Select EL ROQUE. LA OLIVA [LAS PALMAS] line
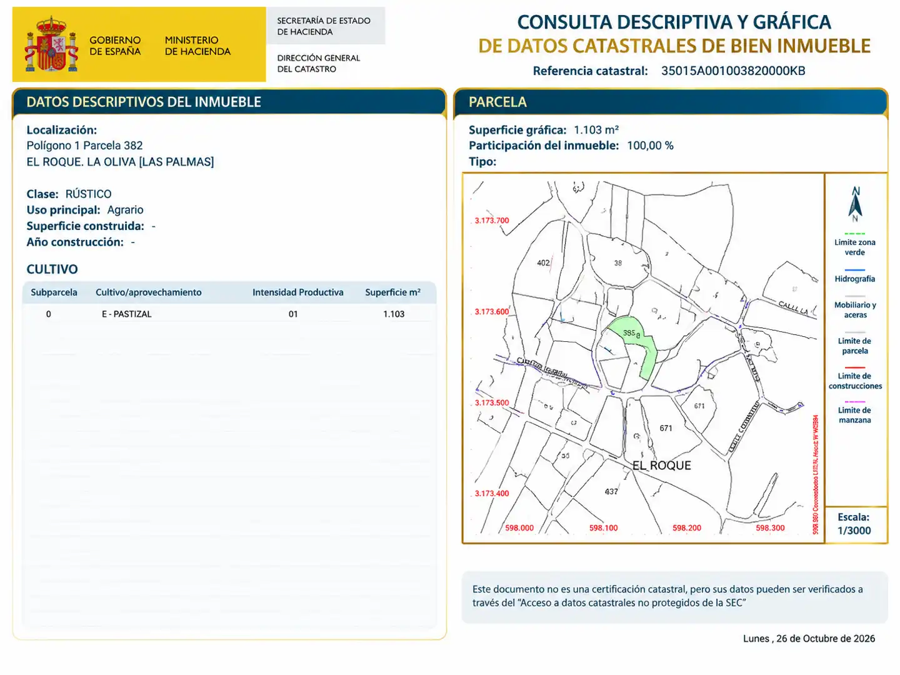 coord(120,162)
